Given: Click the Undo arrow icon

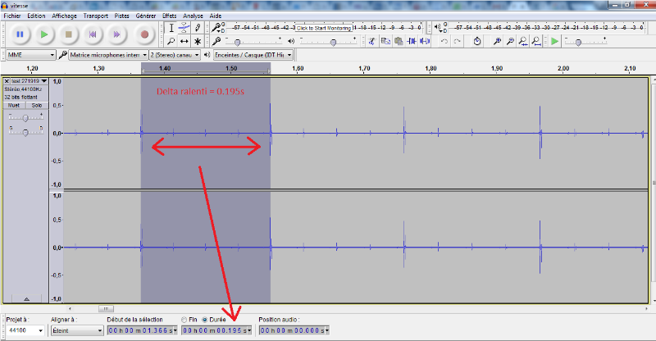Looking at the screenshot, I should [x=444, y=41].
